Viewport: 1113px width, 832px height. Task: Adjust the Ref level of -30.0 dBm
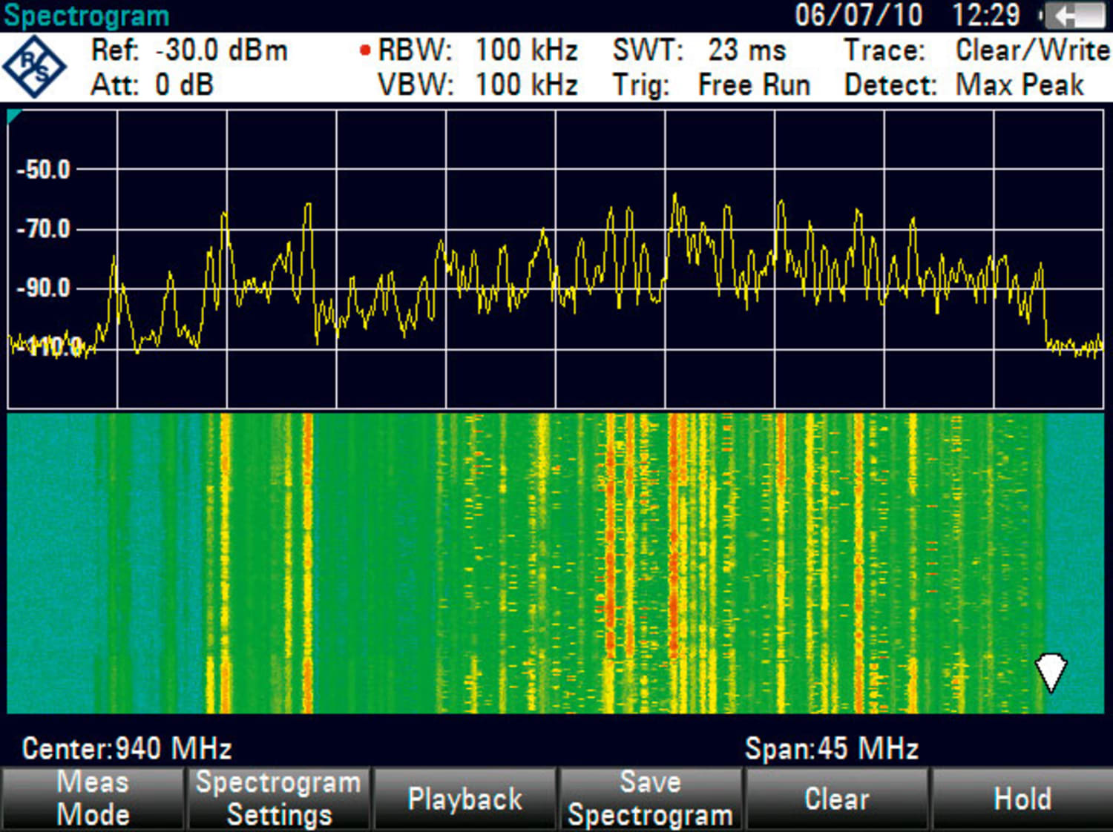point(191,49)
